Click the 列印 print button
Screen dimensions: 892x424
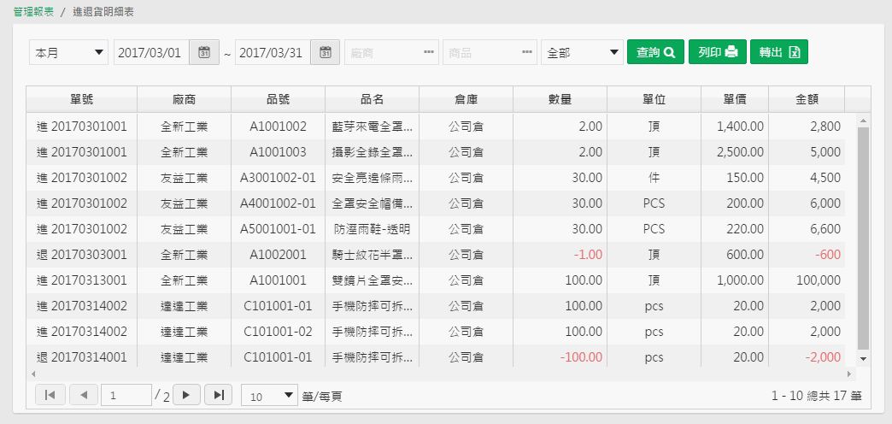[718, 52]
